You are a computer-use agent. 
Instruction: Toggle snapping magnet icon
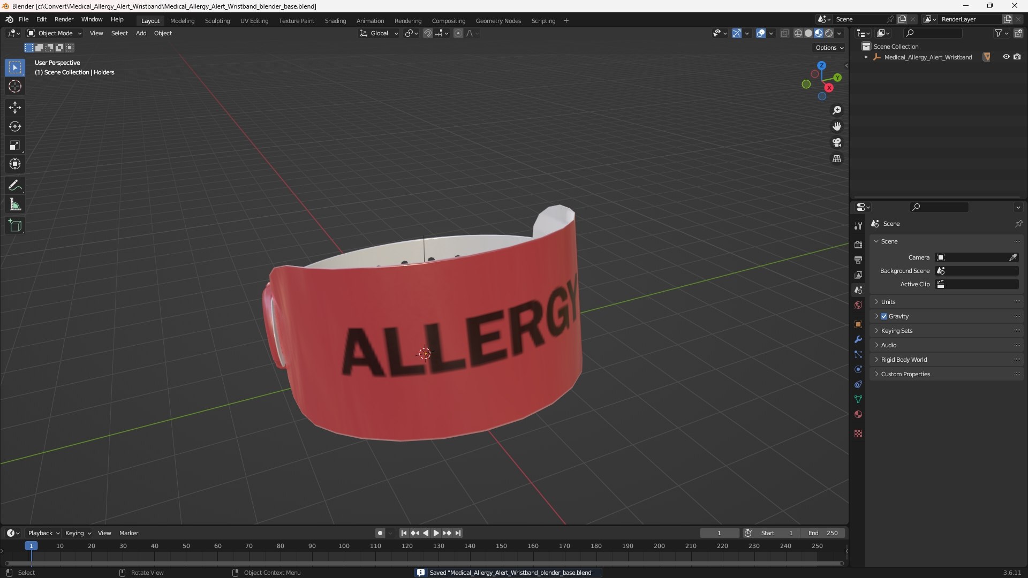click(x=428, y=33)
